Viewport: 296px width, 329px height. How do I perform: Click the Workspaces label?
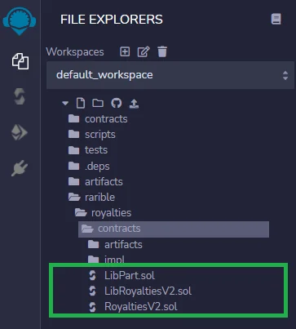[75, 51]
